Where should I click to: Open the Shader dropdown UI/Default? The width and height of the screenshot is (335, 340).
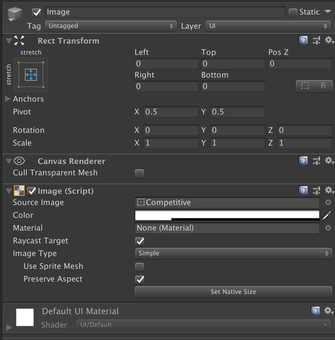203,325
